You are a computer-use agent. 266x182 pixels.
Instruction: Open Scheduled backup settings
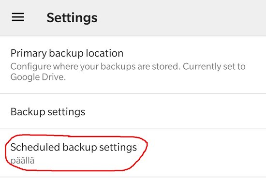[x=133, y=153]
